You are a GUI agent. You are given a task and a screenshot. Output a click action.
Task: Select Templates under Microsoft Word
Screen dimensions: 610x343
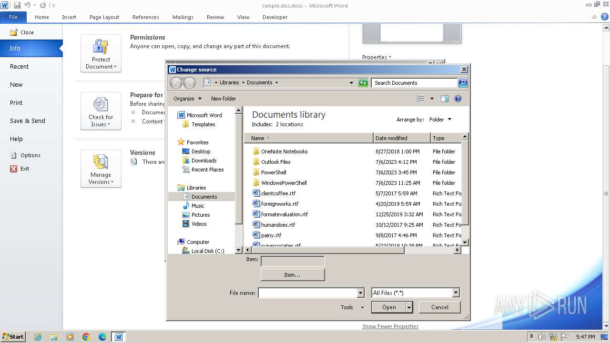pos(203,124)
